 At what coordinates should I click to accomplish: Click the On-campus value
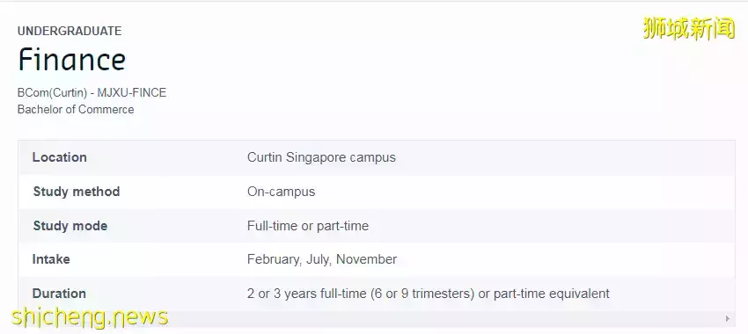(x=282, y=192)
